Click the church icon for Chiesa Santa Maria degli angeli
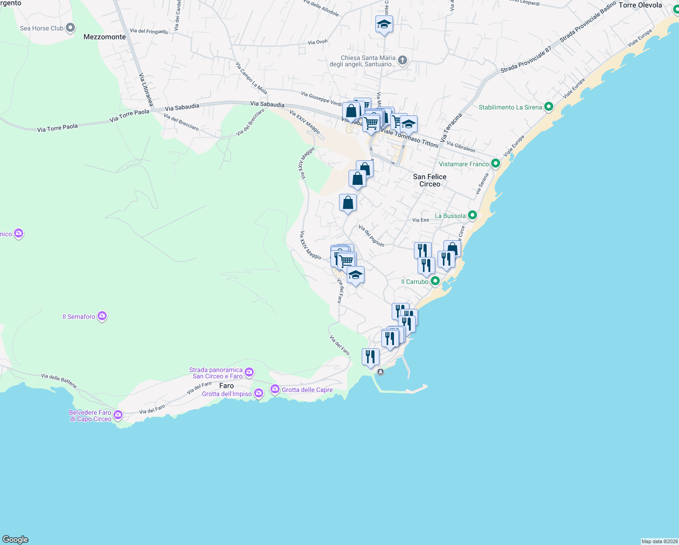This screenshot has width=679, height=545. (402, 60)
